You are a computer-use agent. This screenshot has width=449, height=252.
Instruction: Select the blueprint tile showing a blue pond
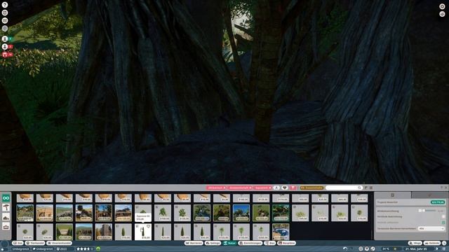(281, 232)
